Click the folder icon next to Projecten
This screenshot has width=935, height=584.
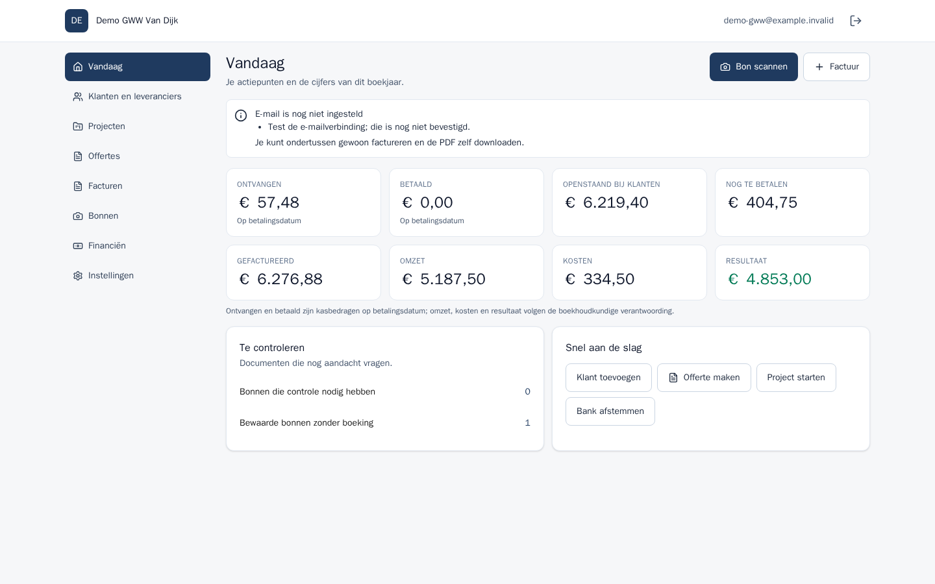78,127
